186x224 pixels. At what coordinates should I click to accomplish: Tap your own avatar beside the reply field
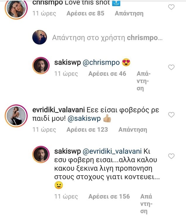click(x=39, y=37)
